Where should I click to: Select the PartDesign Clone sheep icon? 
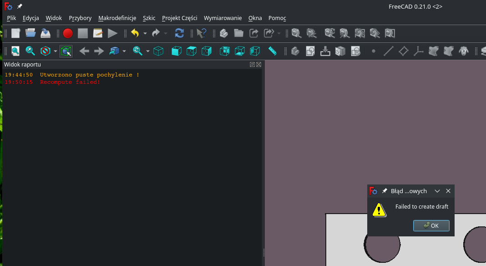point(464,51)
